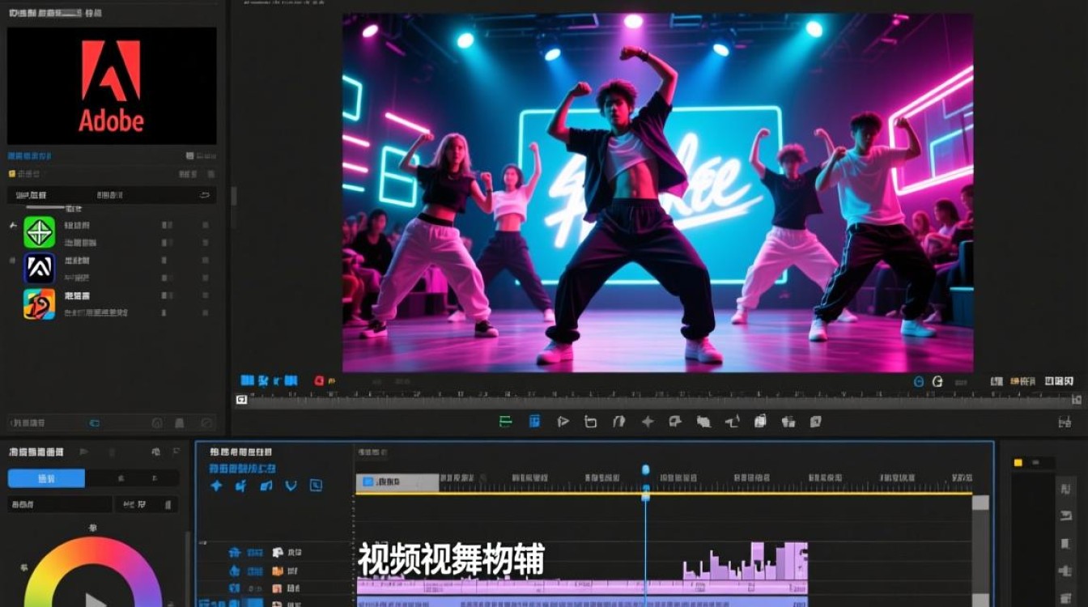This screenshot has height=607, width=1088.
Task: Click the yellow work area bar above tracks
Action: pos(664,493)
